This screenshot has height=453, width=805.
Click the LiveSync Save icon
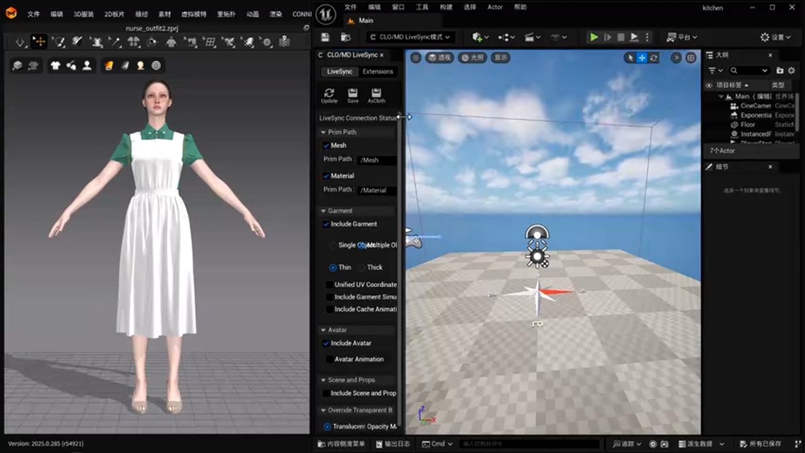pos(353,93)
